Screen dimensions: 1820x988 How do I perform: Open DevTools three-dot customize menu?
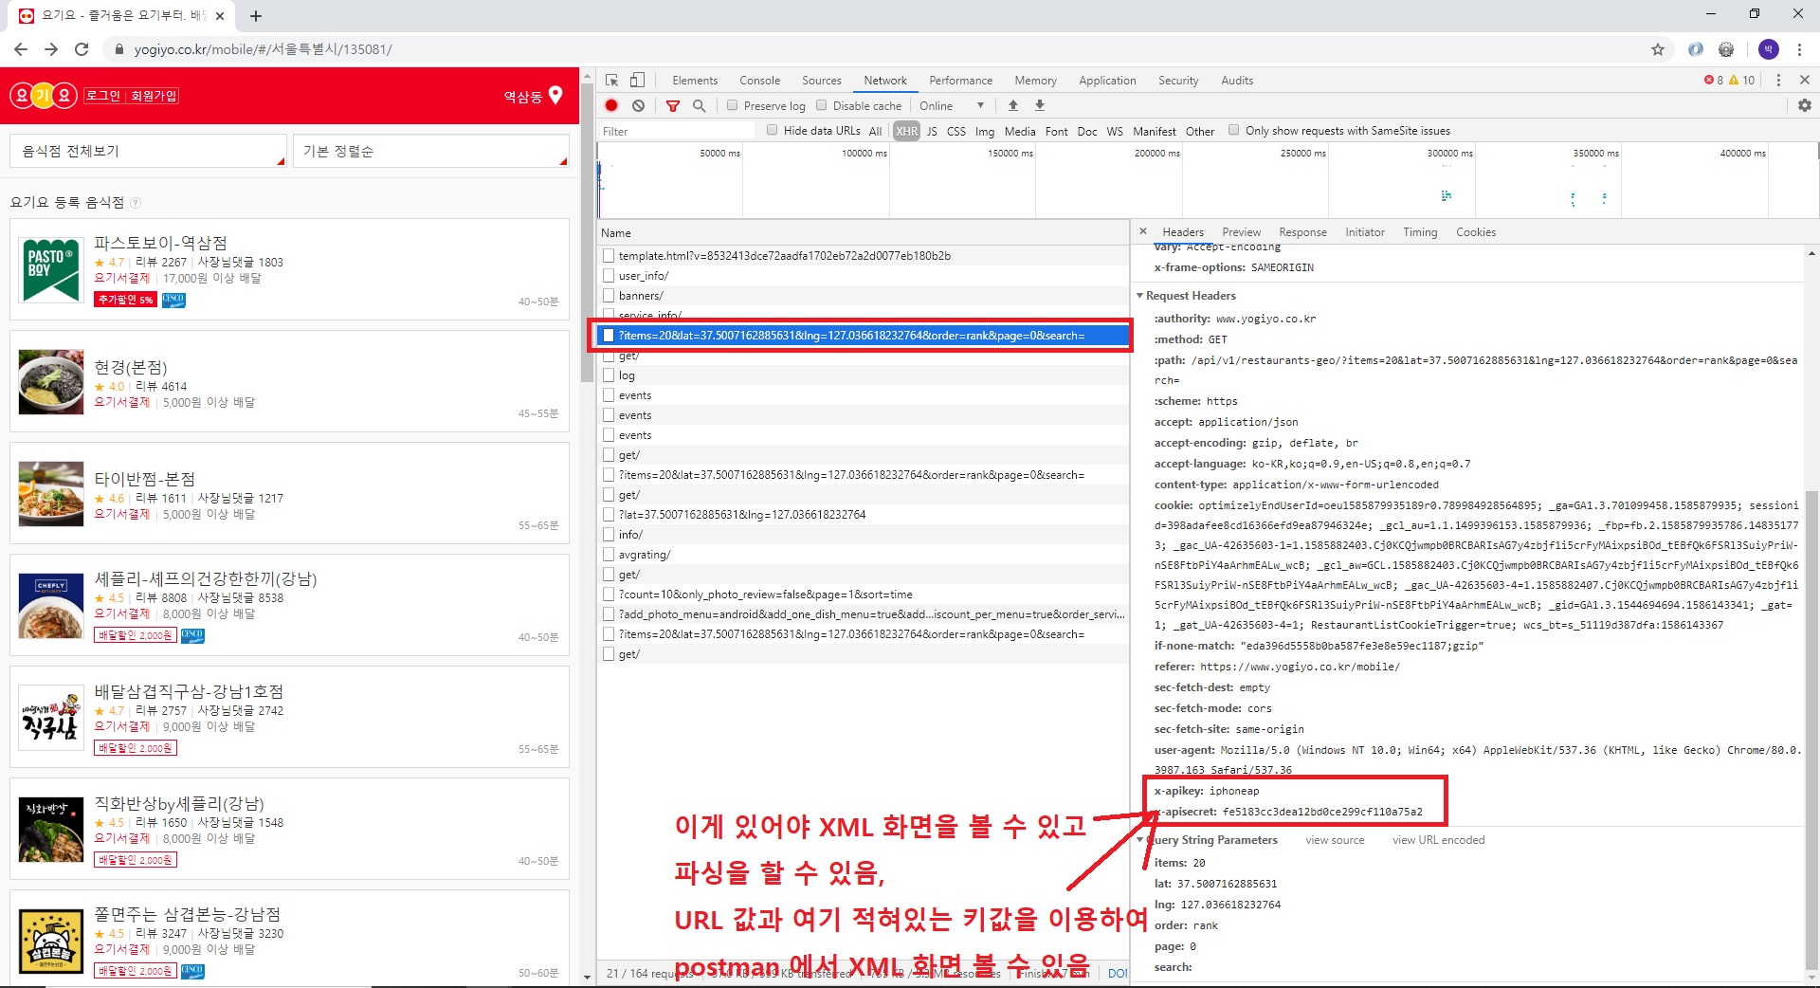(1778, 81)
